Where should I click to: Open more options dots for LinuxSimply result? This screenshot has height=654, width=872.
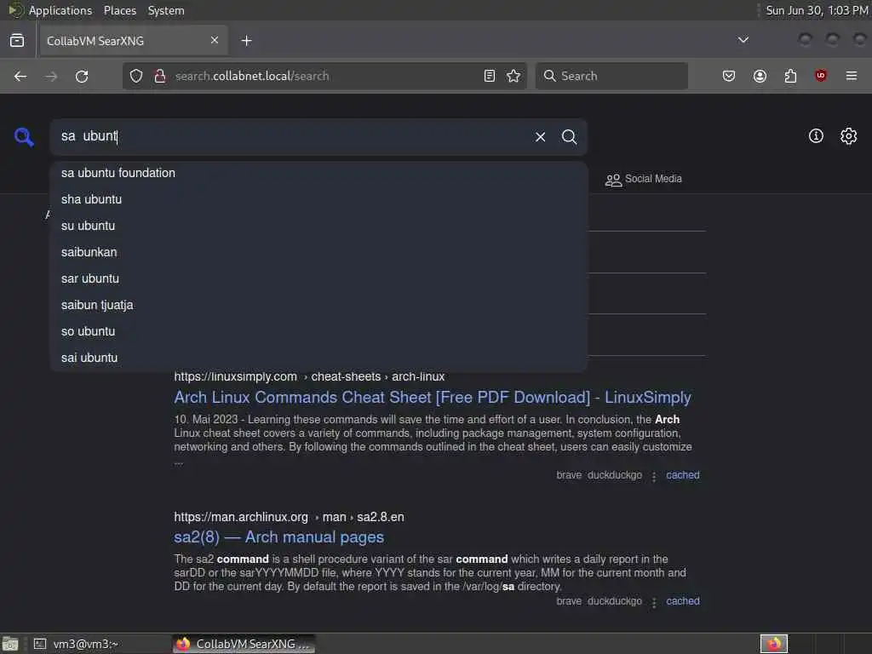[654, 476]
